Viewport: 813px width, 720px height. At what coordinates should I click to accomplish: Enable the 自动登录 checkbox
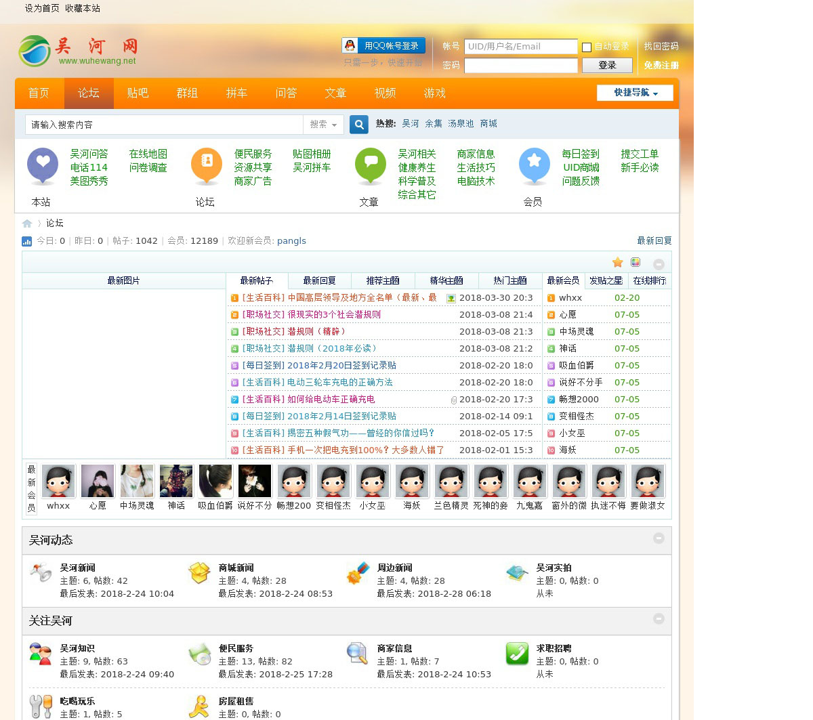coord(587,47)
